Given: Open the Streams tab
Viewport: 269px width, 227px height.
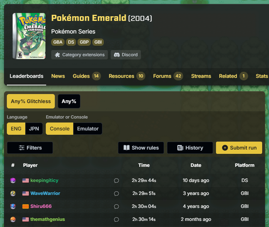Looking at the screenshot, I should click(201, 76).
